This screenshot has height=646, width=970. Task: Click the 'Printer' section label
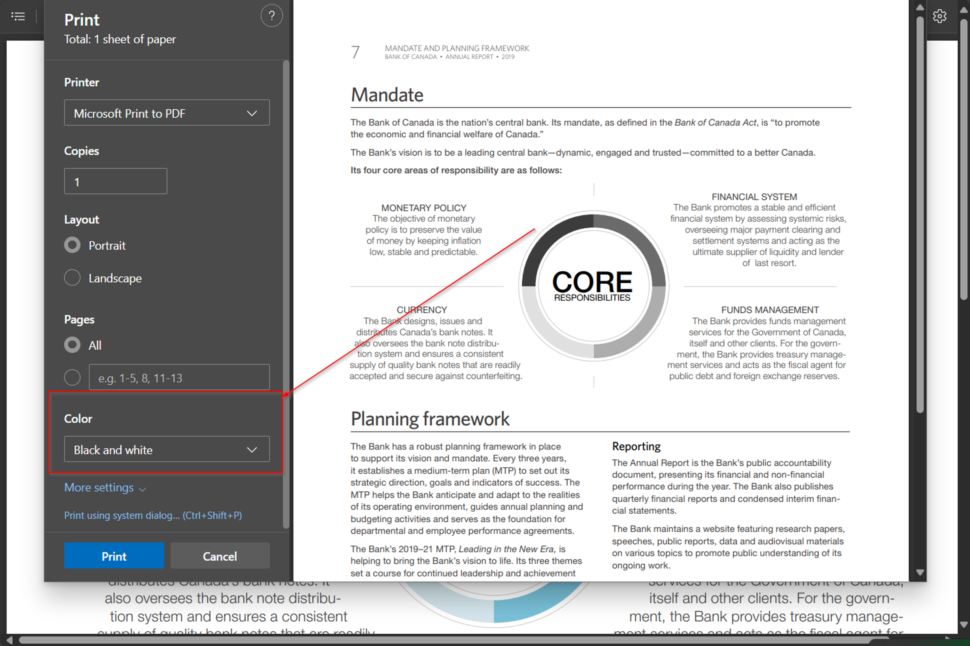coord(82,82)
